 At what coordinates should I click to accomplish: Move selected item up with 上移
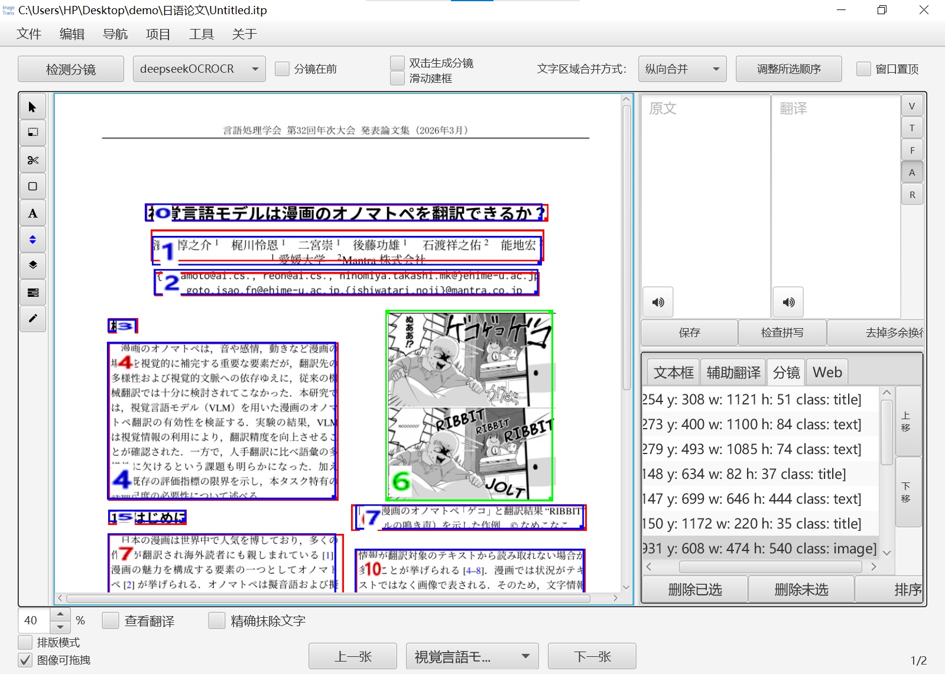point(908,421)
